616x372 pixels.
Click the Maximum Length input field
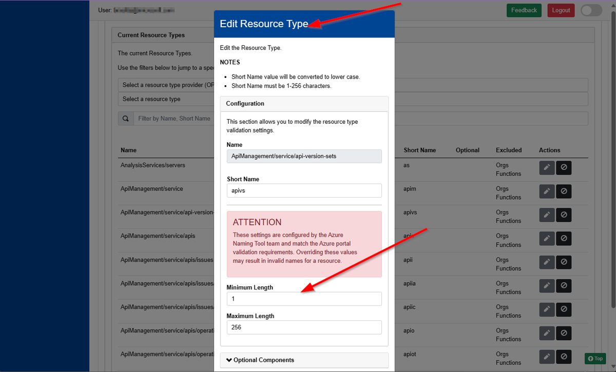pos(304,327)
